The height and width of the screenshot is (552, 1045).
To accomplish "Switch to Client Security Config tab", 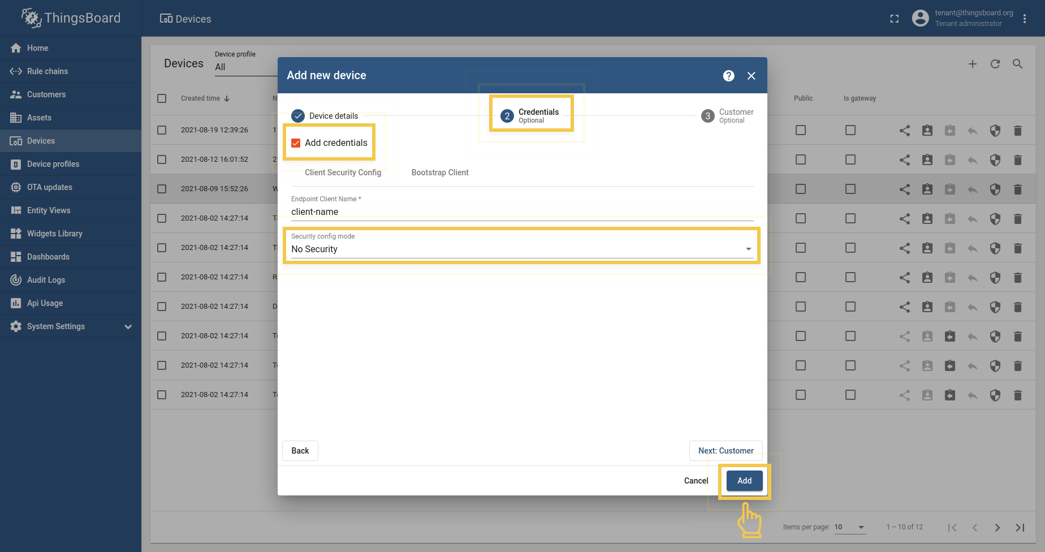I will point(343,172).
